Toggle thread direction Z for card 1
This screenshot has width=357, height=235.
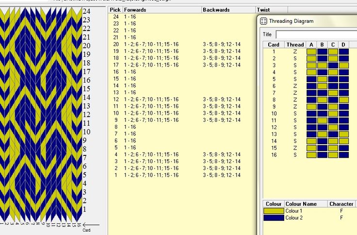pos(295,52)
